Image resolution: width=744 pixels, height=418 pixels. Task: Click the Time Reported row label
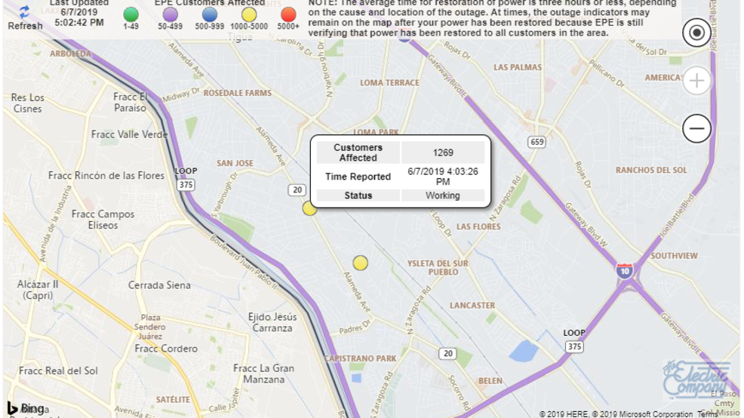[358, 177]
